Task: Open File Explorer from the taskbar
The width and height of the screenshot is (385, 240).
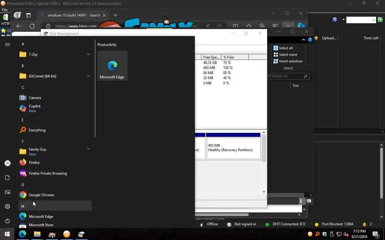Action: coord(37,234)
